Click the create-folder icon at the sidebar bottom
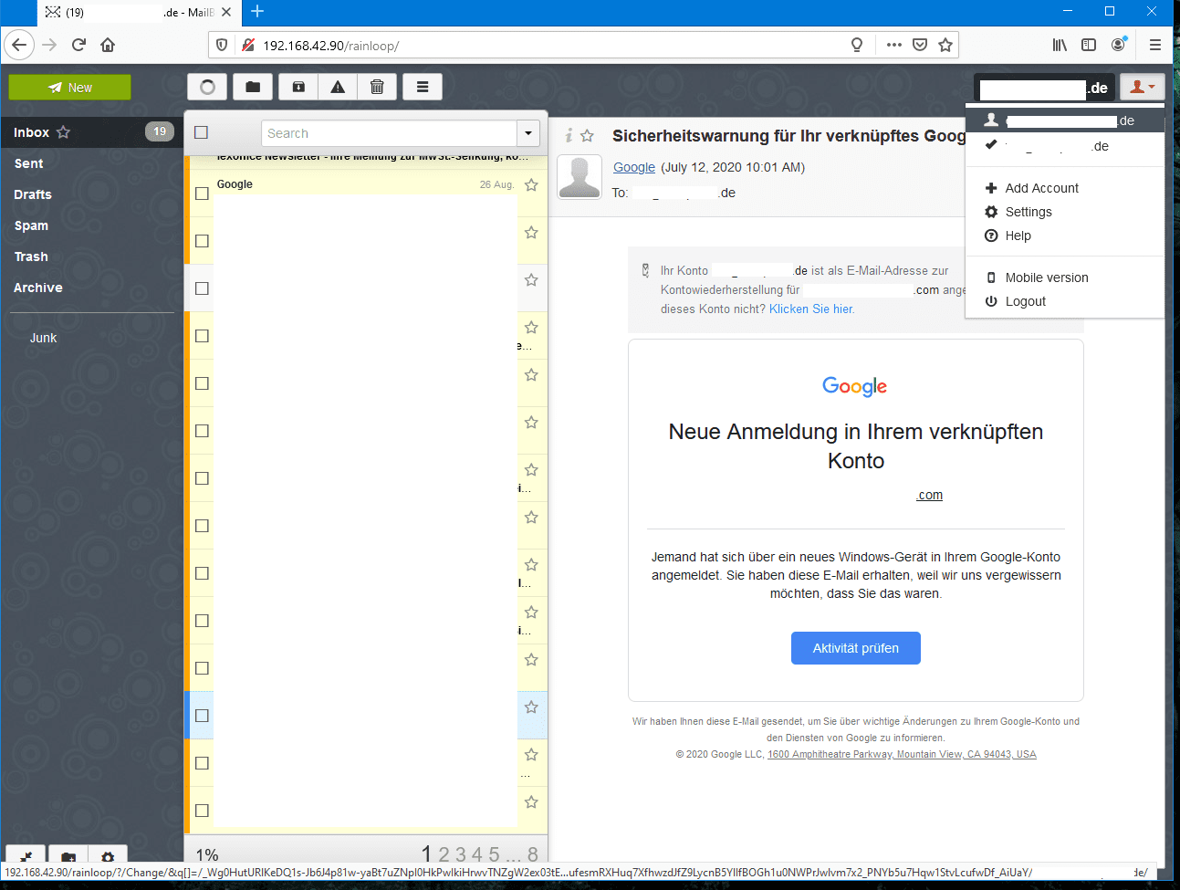 [68, 856]
